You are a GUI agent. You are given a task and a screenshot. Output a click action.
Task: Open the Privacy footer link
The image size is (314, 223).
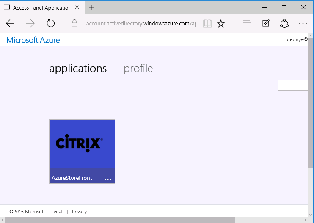(x=79, y=212)
